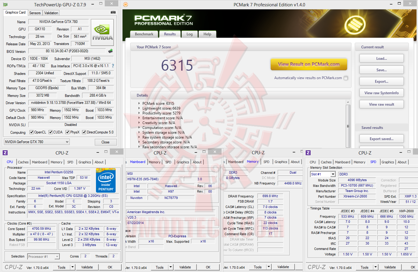This screenshot has height=272, width=418.
Task: Click the Z icon of the CPU-Z CPU window
Action: click(x=5, y=153)
